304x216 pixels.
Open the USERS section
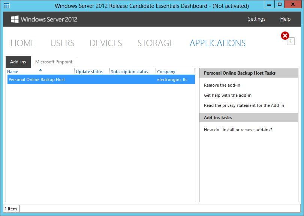62,43
